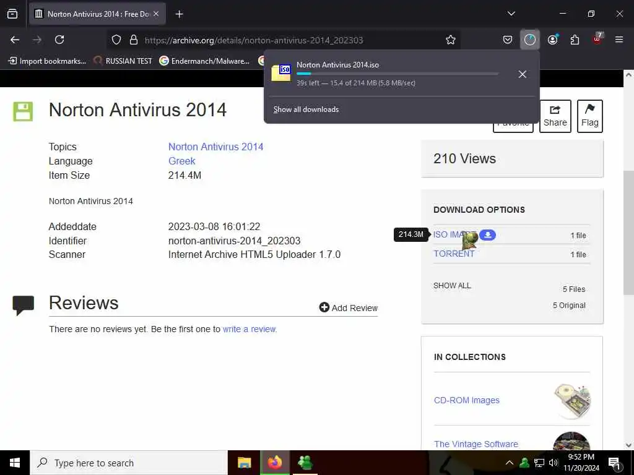Image resolution: width=634 pixels, height=475 pixels.
Task: Click the Reviews speech bubble icon
Action: point(23,306)
